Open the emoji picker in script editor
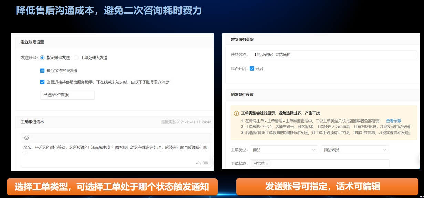This screenshot has height=198, width=424. 27,138
